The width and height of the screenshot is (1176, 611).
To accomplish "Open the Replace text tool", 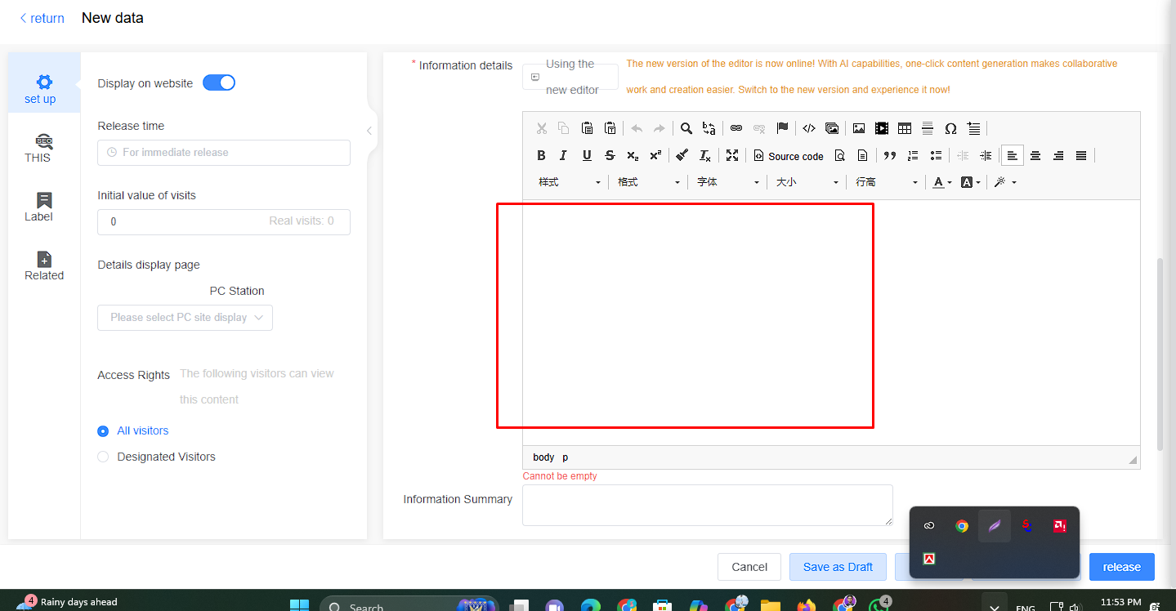I will (x=709, y=128).
